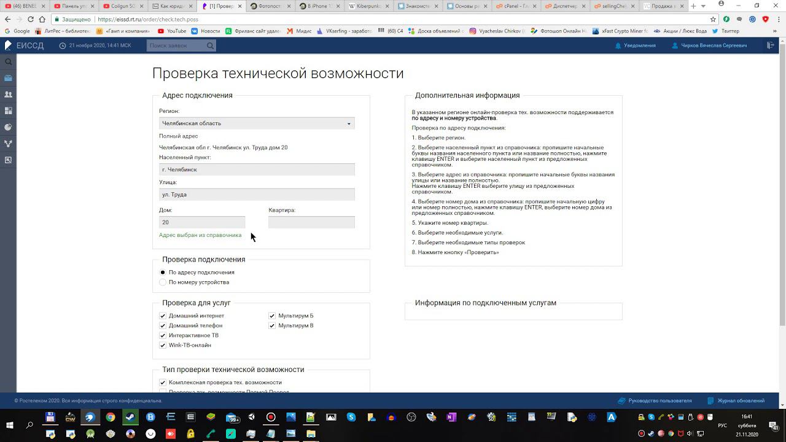Click the browser address bar URL
The image size is (786, 442).
point(148,19)
